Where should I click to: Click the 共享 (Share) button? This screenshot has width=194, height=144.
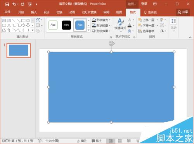[183, 12]
